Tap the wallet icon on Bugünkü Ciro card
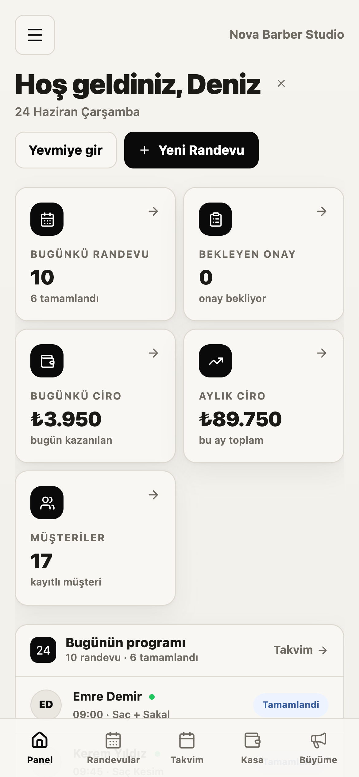The height and width of the screenshot is (777, 359). tap(47, 361)
